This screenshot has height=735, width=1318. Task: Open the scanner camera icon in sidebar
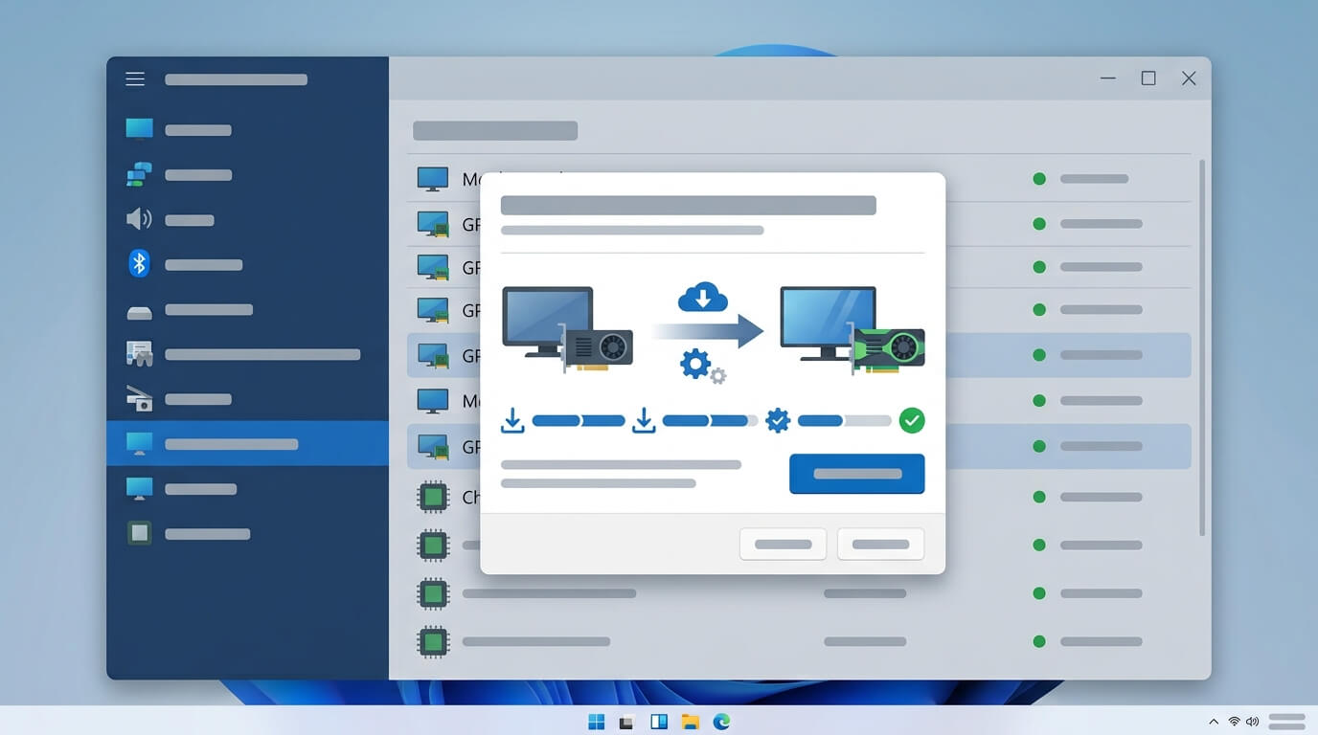pyautogui.click(x=140, y=398)
